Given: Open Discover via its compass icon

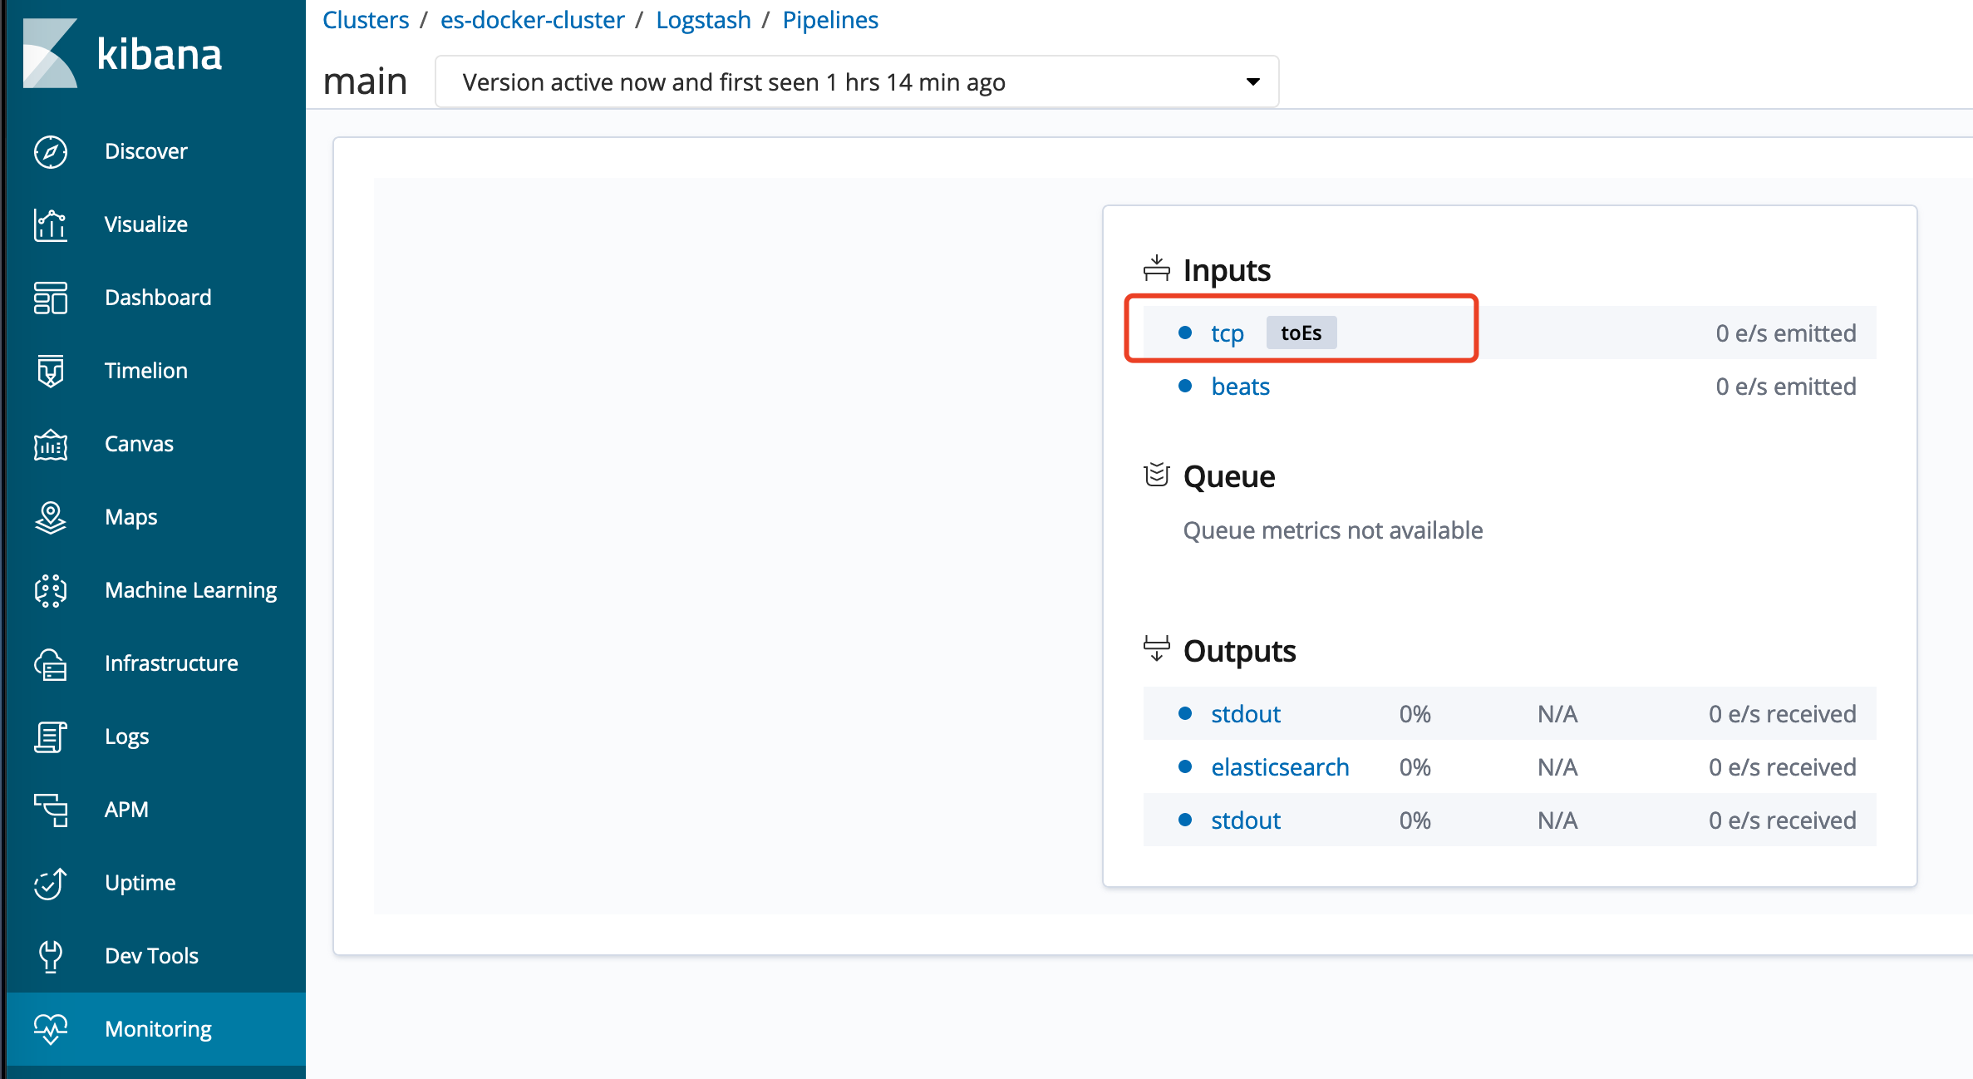Looking at the screenshot, I should tap(51, 151).
